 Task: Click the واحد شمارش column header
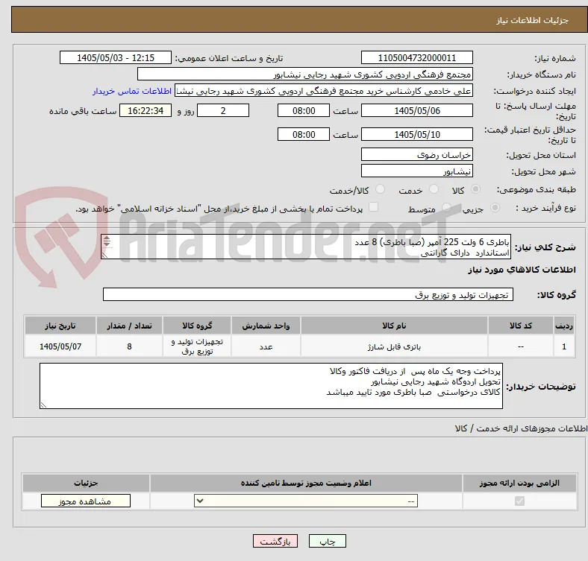(x=266, y=326)
